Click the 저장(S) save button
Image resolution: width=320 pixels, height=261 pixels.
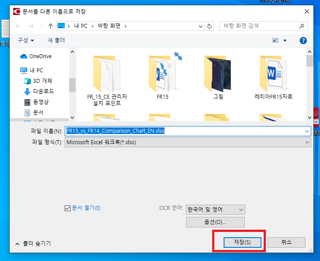242,242
